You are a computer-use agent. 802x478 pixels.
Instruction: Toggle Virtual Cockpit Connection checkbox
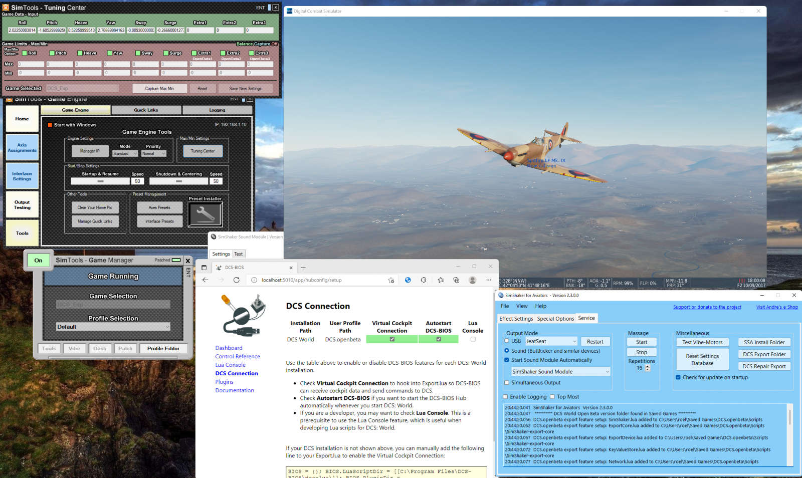tap(392, 339)
